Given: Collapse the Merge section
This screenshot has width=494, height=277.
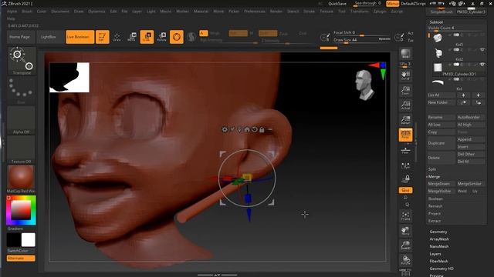Looking at the screenshot, I should 434,176.
